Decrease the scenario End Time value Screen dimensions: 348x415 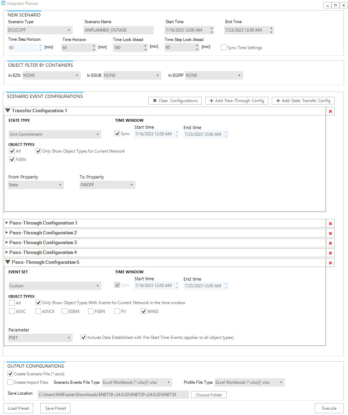pyautogui.click(x=271, y=32)
